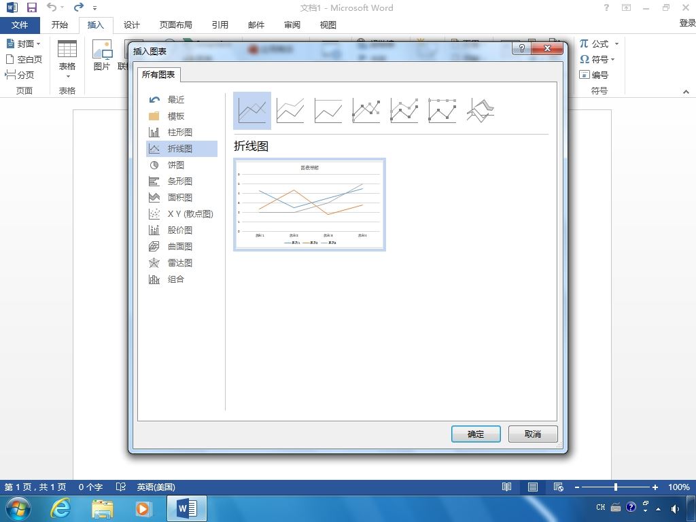This screenshot has height=522, width=696.
Task: Click the proofing status icon
Action: [x=121, y=487]
